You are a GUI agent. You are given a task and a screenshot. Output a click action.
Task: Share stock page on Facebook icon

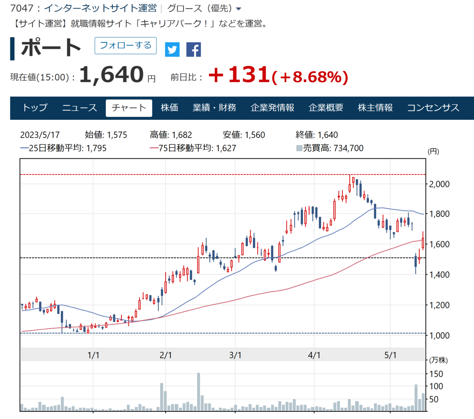click(194, 50)
